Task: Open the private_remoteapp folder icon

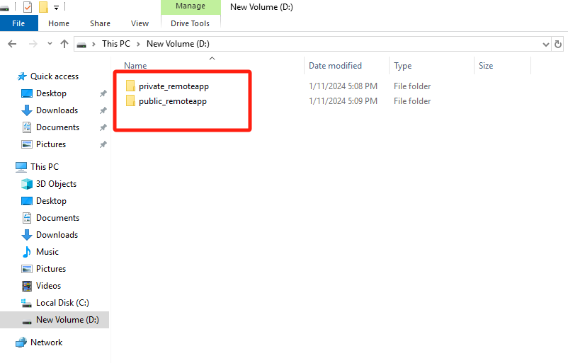Action: [x=130, y=86]
